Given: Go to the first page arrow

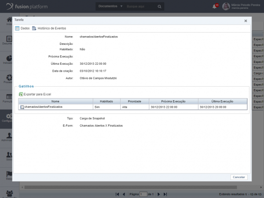Looking at the screenshot, I should 117,194.
